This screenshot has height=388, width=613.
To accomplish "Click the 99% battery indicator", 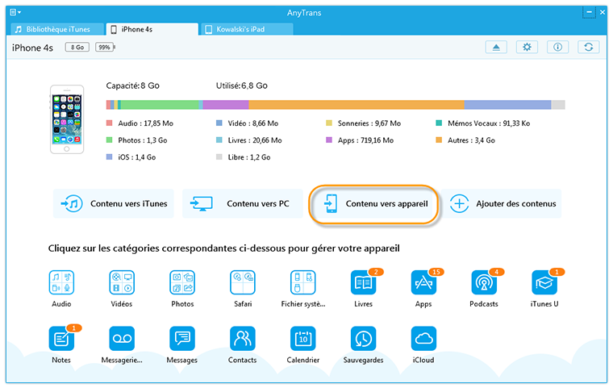I will [105, 48].
